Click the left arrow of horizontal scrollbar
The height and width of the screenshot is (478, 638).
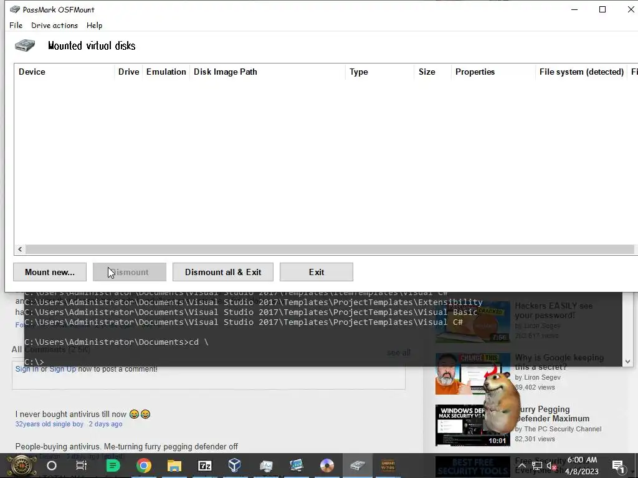[x=20, y=249]
